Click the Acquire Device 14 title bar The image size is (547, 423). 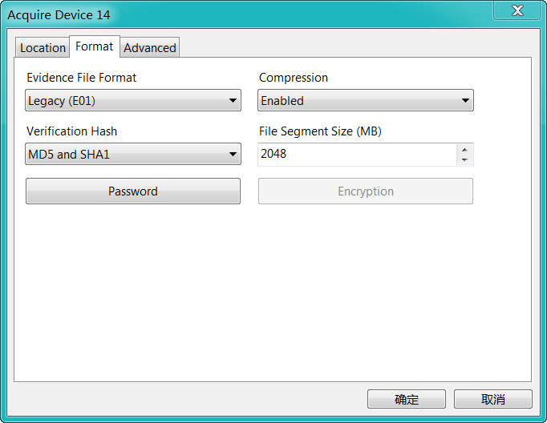[x=244, y=14]
